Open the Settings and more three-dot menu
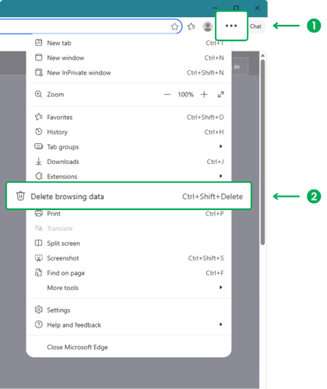This screenshot has width=327, height=389. click(231, 26)
